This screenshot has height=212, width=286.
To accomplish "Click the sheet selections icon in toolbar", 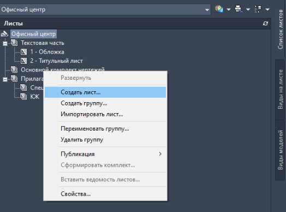I will (x=258, y=9).
